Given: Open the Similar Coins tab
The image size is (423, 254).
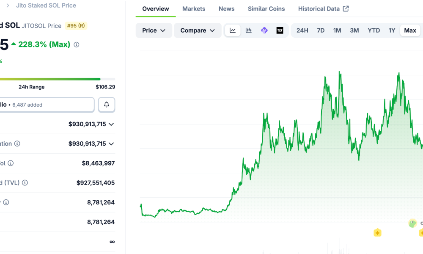Looking at the screenshot, I should (x=266, y=9).
